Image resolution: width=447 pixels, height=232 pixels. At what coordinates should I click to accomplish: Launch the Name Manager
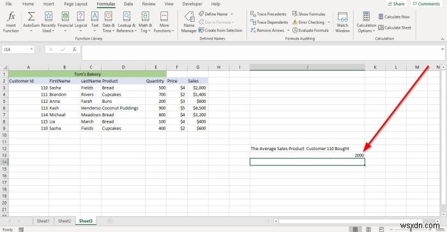189,22
